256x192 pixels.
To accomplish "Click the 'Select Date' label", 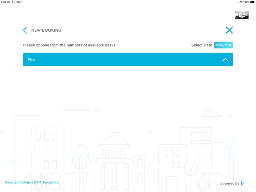I will 202,45.
